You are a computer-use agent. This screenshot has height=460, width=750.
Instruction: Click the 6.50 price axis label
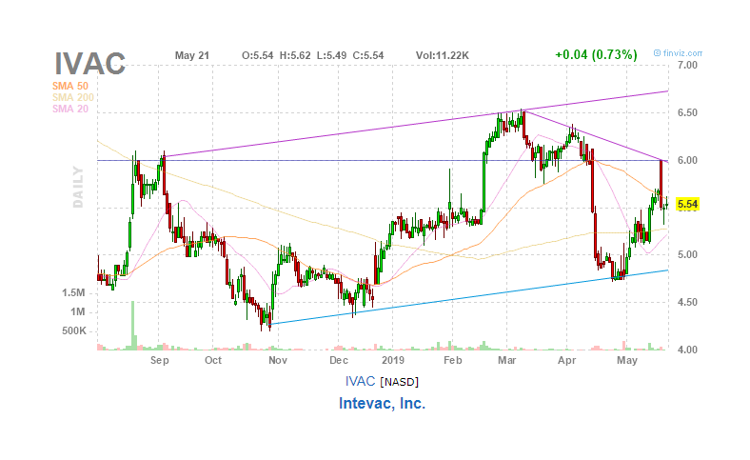[x=687, y=113]
